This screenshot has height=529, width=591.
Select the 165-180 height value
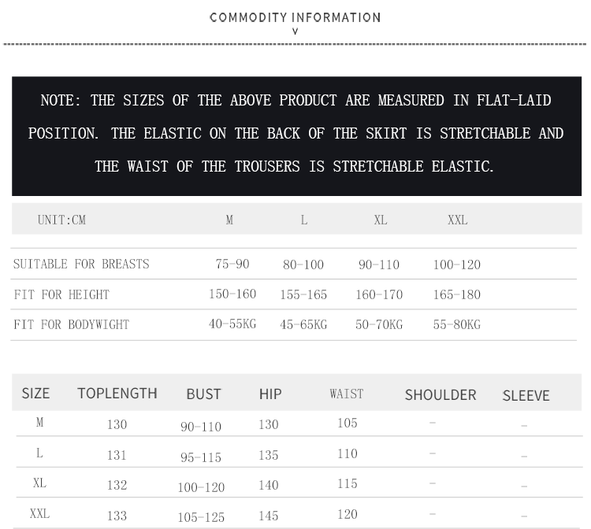[x=456, y=294]
